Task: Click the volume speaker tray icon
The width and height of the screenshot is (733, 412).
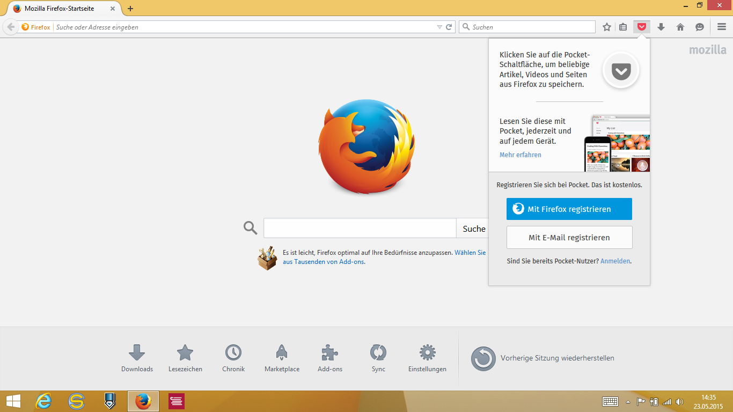Action: [x=680, y=401]
